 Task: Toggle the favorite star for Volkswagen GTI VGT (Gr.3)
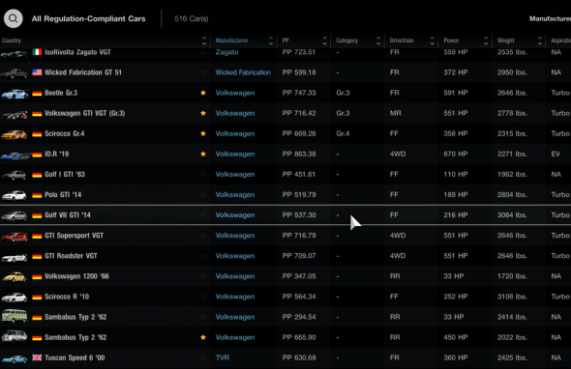tap(203, 113)
